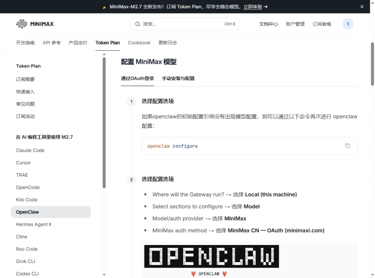This screenshot has height=278, width=375.
Task: Click the 在 AI 编程工具里使用 M2.7 heading
Action: 44,137
